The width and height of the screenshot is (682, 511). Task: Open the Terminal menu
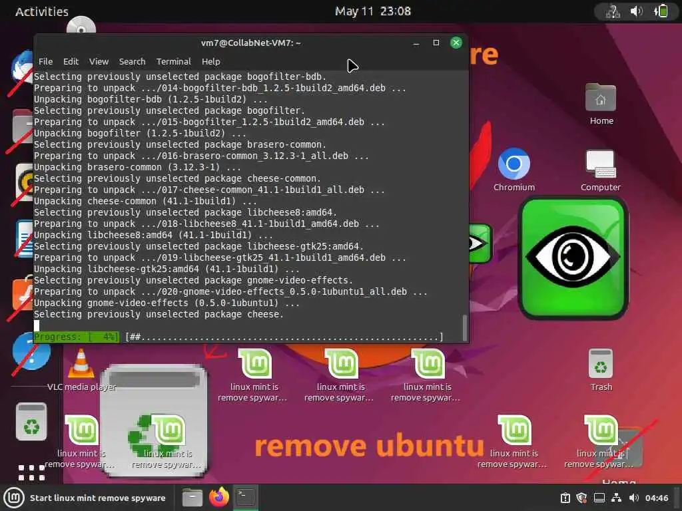point(174,62)
